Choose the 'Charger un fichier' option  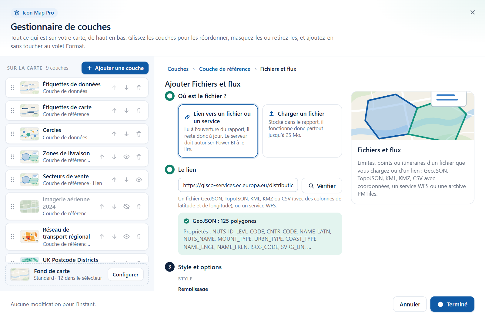302,131
